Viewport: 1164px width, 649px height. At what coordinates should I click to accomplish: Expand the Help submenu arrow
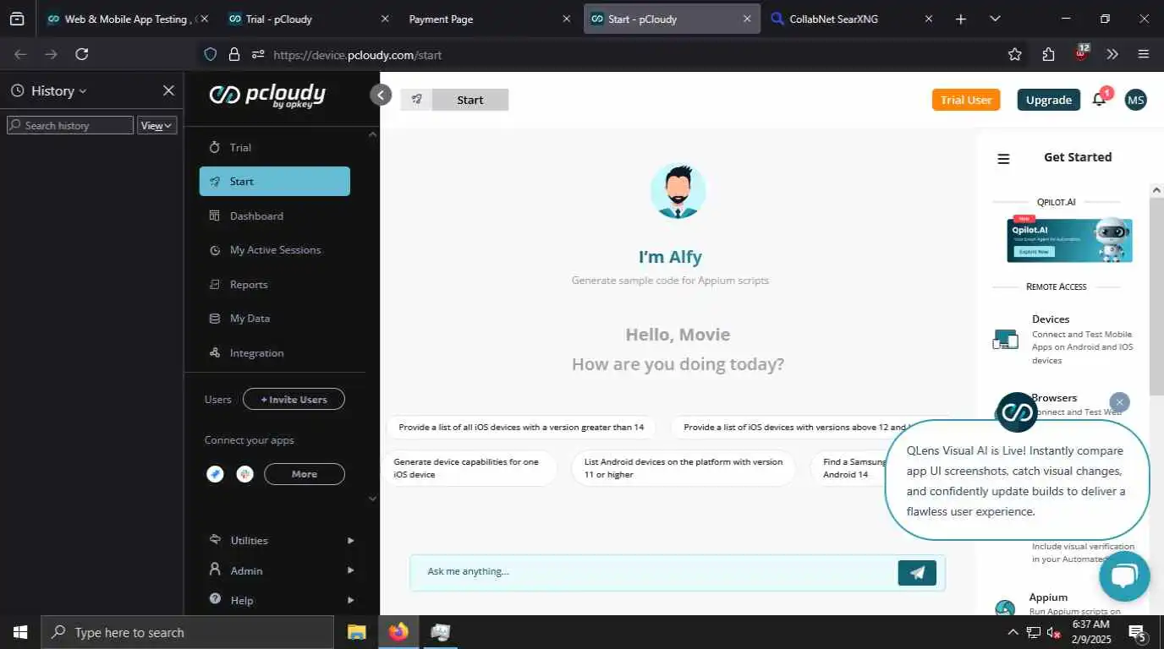point(350,600)
